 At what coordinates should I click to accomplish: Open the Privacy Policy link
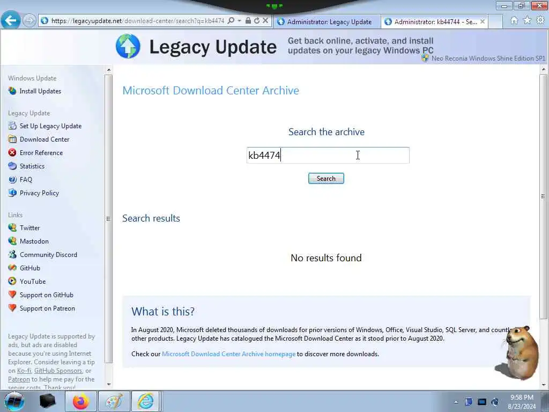[39, 193]
